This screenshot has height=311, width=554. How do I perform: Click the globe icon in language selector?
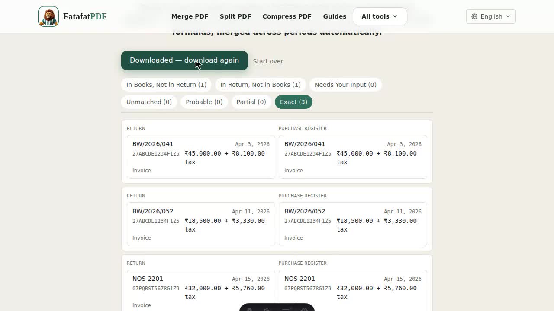tap(474, 16)
